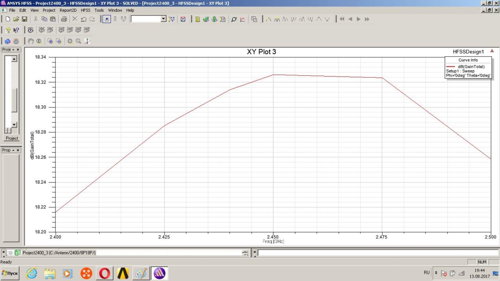Click the Print toolbar icon
Screen dimensions: 500x281
coord(64,19)
